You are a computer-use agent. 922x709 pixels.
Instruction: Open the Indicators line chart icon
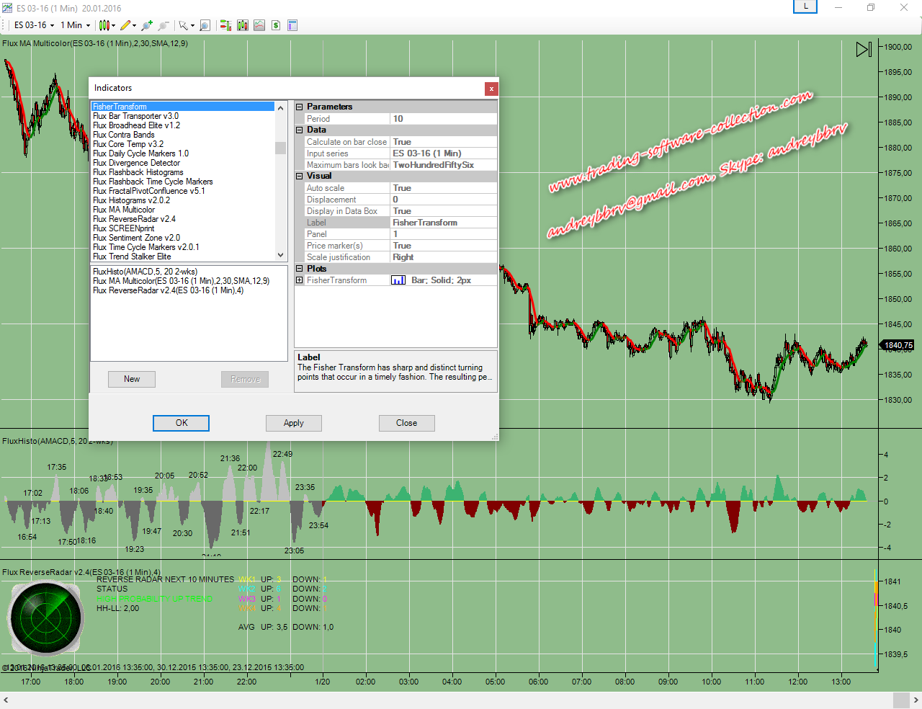[x=259, y=25]
